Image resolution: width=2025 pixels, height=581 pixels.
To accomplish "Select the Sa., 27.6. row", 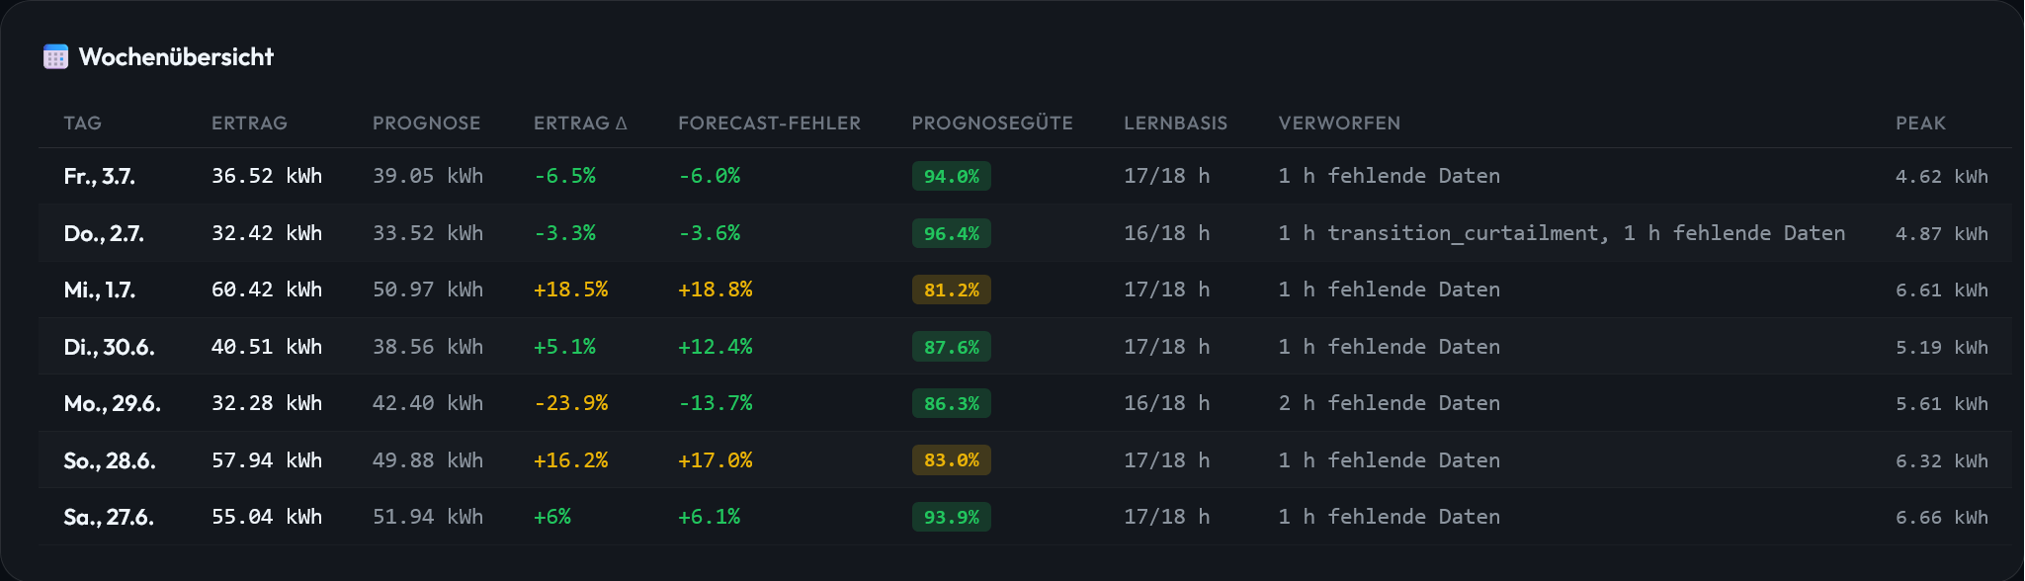I will [x=1025, y=517].
